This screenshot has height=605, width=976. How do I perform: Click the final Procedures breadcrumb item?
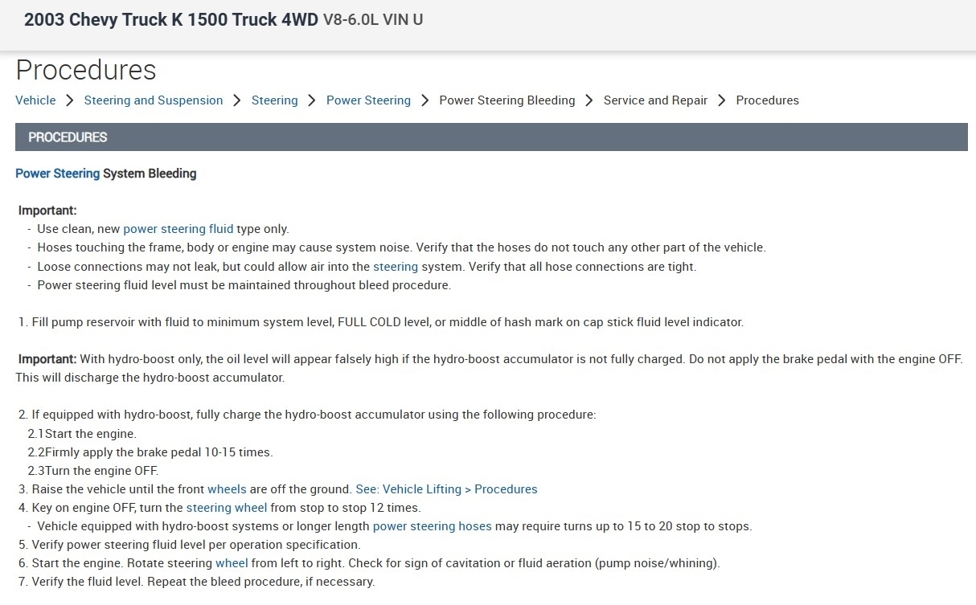click(767, 100)
